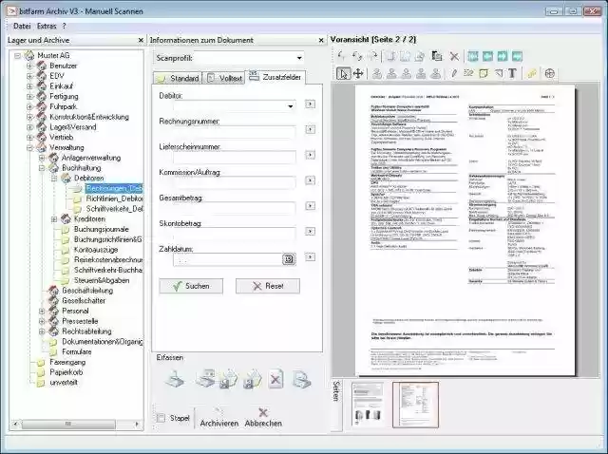The width and height of the screenshot is (608, 454).
Task: Expand the Benutzer tree node
Action: tap(29, 66)
